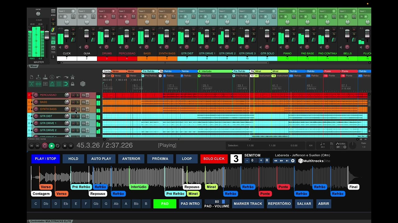Screen dimensions: 398x223
Task: Toggle the metronome icon in toolbar
Action: [73, 77]
